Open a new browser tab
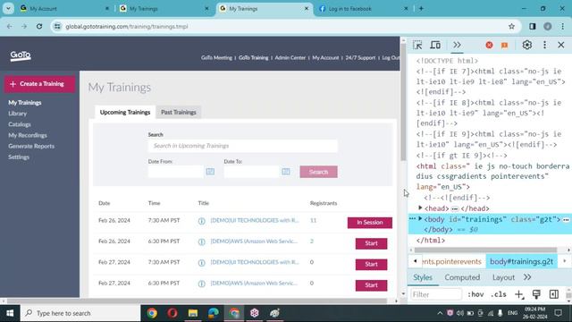572x322 pixels. click(x=421, y=8)
